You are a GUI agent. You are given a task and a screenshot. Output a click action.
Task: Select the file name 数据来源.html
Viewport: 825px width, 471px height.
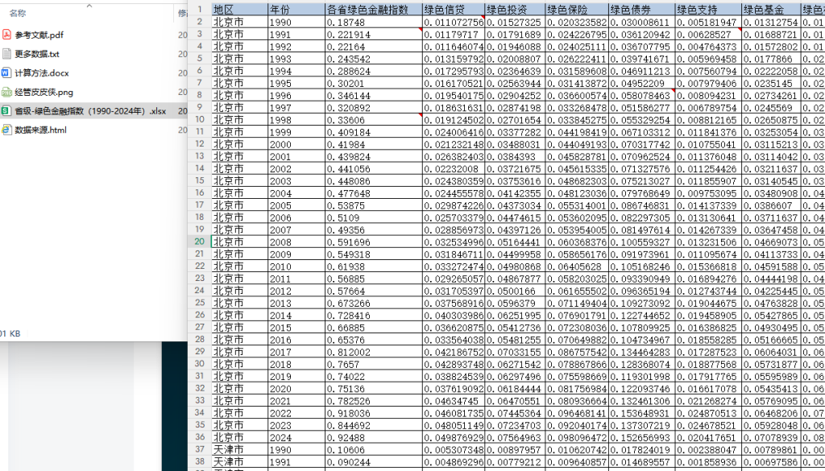[x=41, y=130]
